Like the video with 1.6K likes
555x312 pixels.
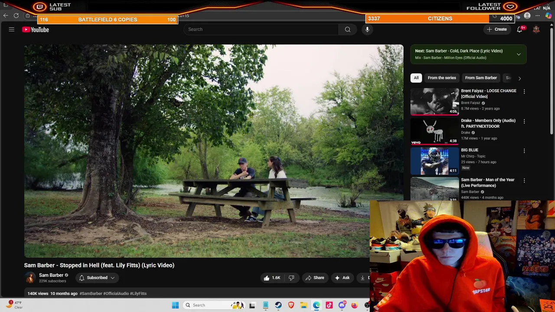272,278
